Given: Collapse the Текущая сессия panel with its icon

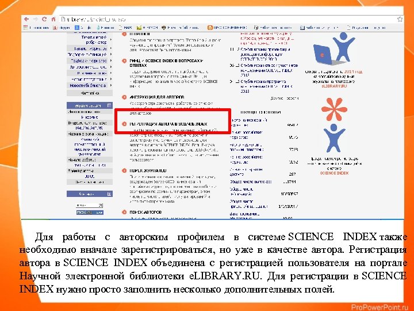Looking at the screenshot, I should tap(109, 105).
